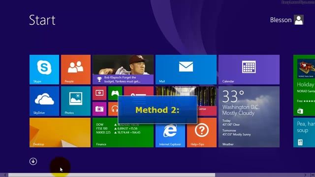Image resolution: width=315 pixels, height=177 pixels.
Task: Open the Holiday Store tile
Action: click(304, 85)
